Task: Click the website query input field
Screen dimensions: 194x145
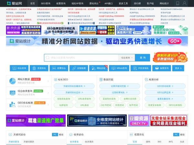Action: coord(81,58)
